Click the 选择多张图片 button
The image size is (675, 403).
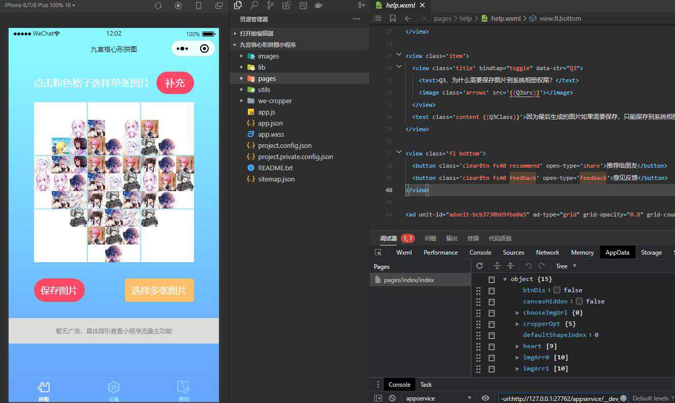[x=159, y=290]
